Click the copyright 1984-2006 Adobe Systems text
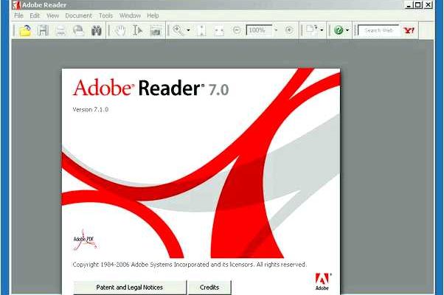Screen dimensions: 444x295 coord(190,265)
